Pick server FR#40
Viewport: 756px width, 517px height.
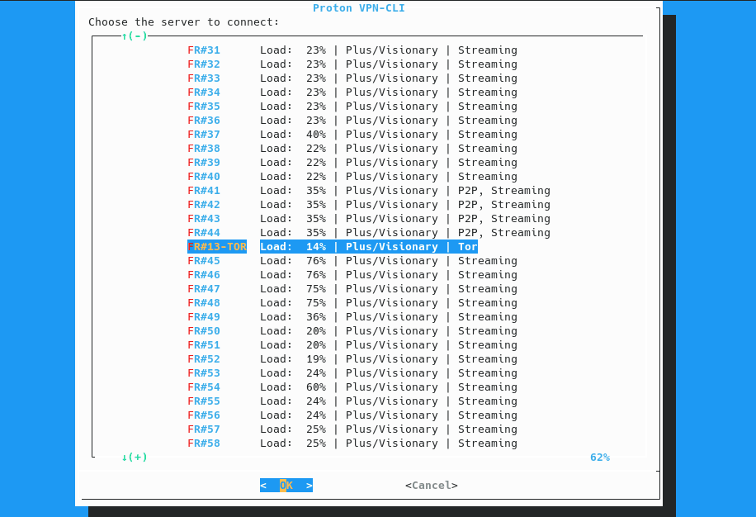[x=352, y=176]
